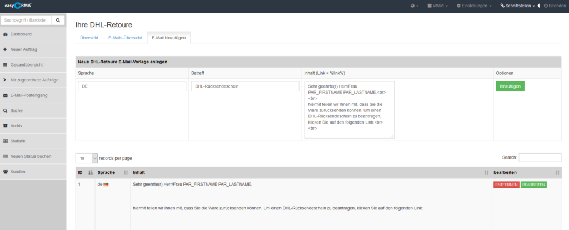Open Kunden in the sidebar
This screenshot has height=230, width=569.
(33, 171)
